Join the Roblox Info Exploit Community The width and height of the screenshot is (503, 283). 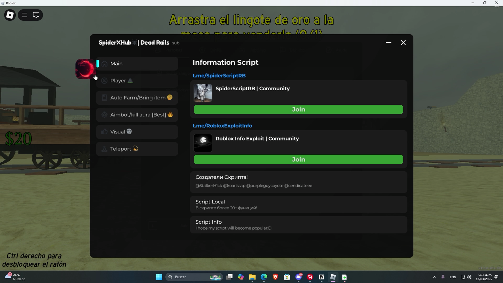coord(298,159)
